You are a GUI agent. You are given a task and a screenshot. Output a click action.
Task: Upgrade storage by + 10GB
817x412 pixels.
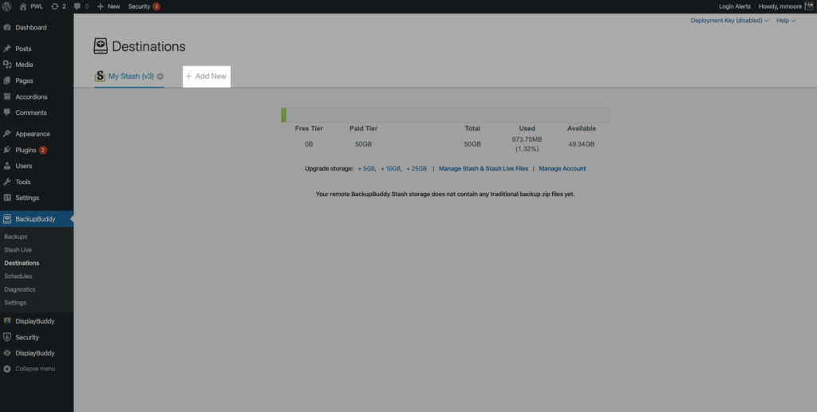pyautogui.click(x=391, y=169)
